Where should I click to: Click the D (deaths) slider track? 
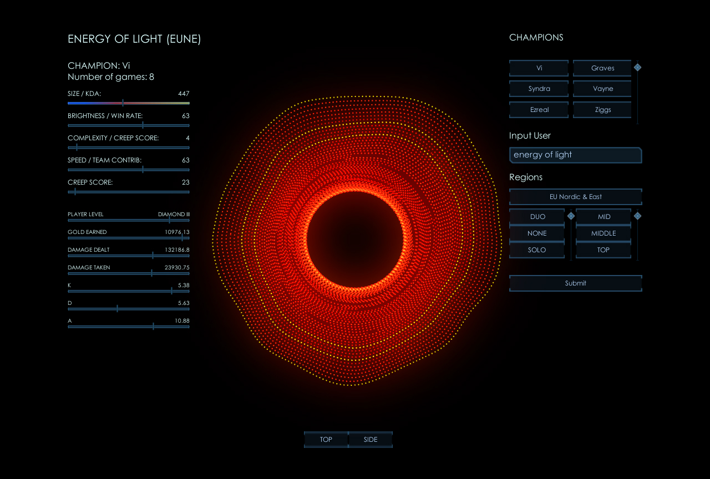129,309
